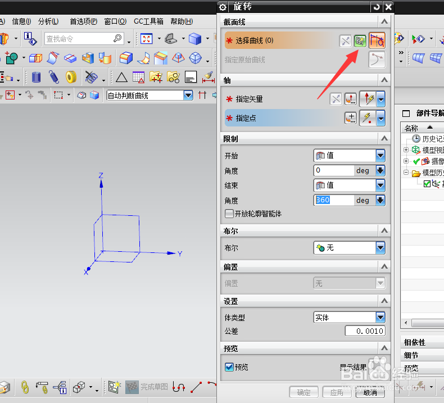Click the reset dialog icon in title bar
The image size is (444, 403).
point(377,7)
